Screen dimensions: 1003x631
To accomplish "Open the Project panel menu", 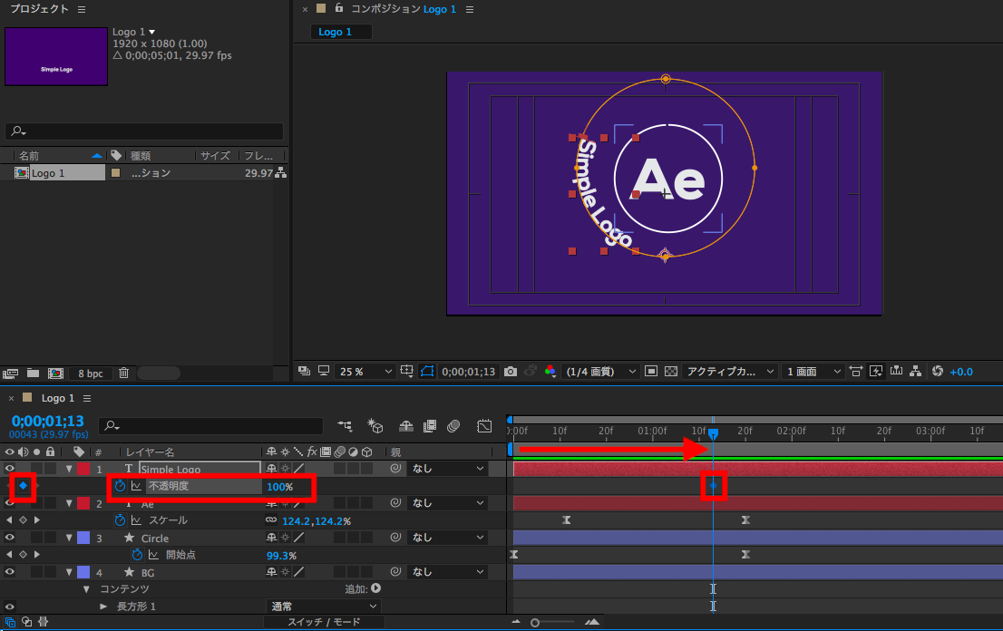I will (82, 9).
